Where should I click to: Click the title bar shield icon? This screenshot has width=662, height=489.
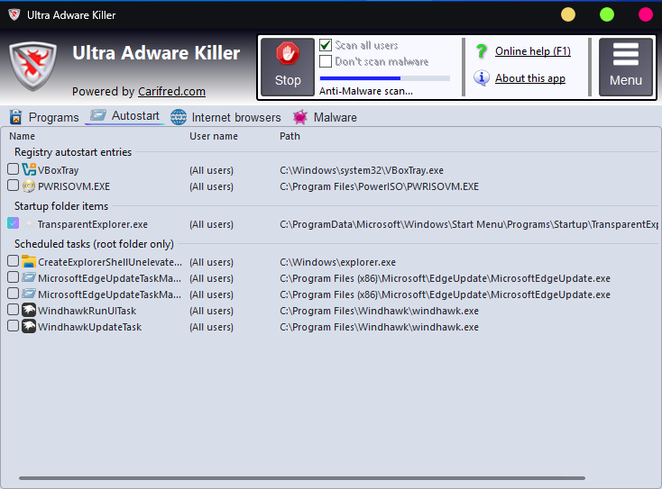(14, 15)
